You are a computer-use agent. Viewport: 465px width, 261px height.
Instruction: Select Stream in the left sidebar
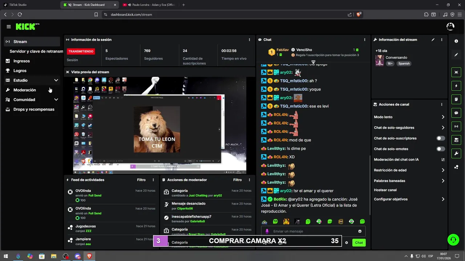click(32, 42)
